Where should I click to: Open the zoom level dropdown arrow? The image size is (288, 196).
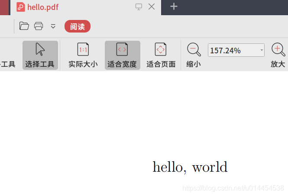pyautogui.click(x=262, y=50)
